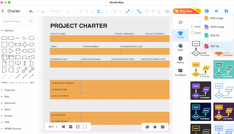Pick the triangle shape from General shapes
This screenshot has height=134, width=234.
click(11, 51)
